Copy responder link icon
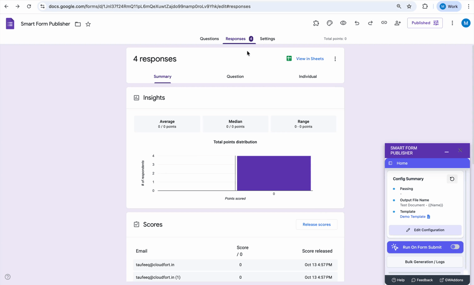 384,23
